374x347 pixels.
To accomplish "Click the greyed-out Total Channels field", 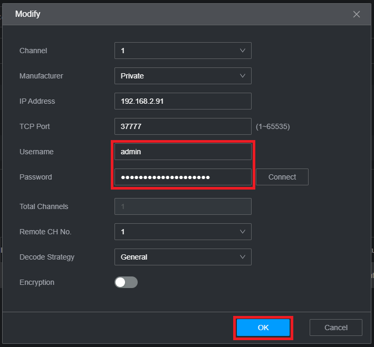I will pyautogui.click(x=183, y=206).
